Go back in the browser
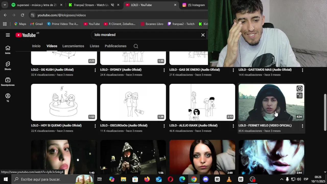This screenshot has width=327, height=184. [x=5, y=15]
